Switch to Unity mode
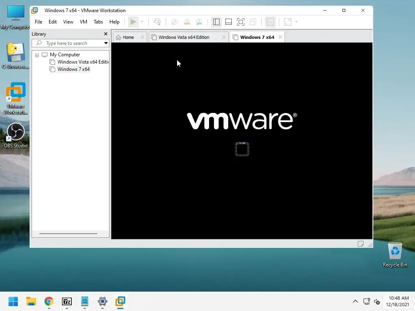The image size is (415, 311). click(x=253, y=22)
